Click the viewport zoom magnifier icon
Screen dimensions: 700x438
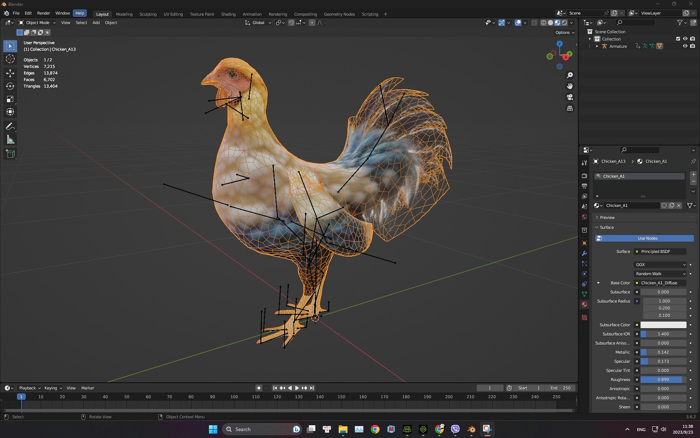570,75
